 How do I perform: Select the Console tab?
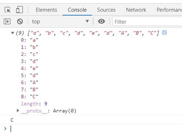[x=77, y=10]
